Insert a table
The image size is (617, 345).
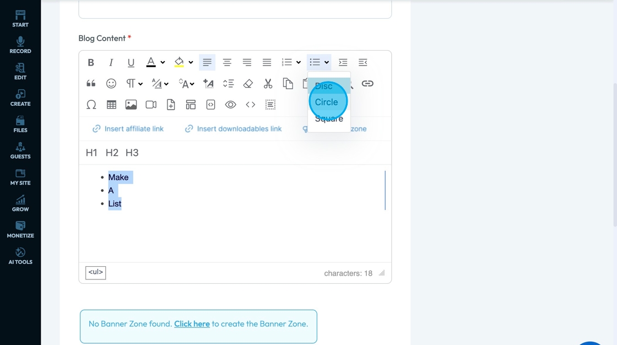[x=111, y=105]
